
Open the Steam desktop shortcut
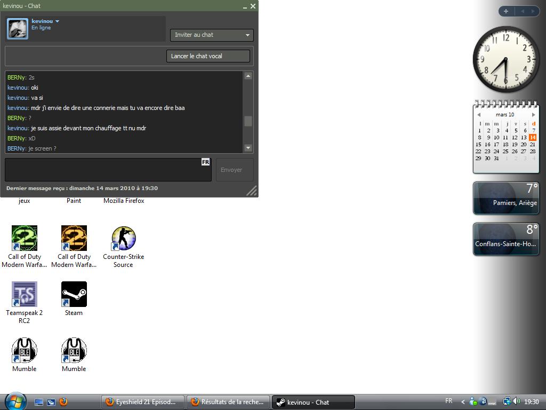[x=74, y=295]
